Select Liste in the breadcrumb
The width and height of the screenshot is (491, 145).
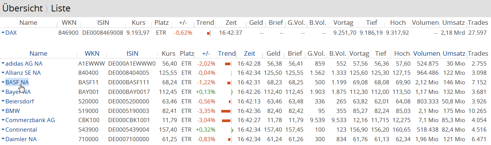[60, 8]
